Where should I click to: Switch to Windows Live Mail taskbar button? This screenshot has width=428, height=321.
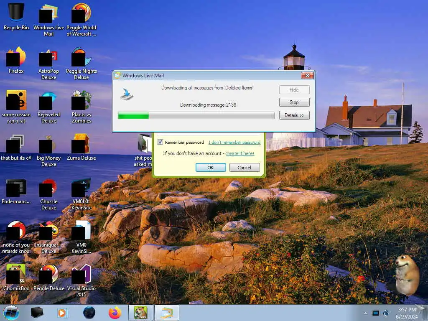pos(167,313)
